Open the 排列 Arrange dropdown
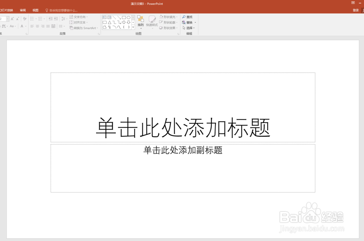 141,22
